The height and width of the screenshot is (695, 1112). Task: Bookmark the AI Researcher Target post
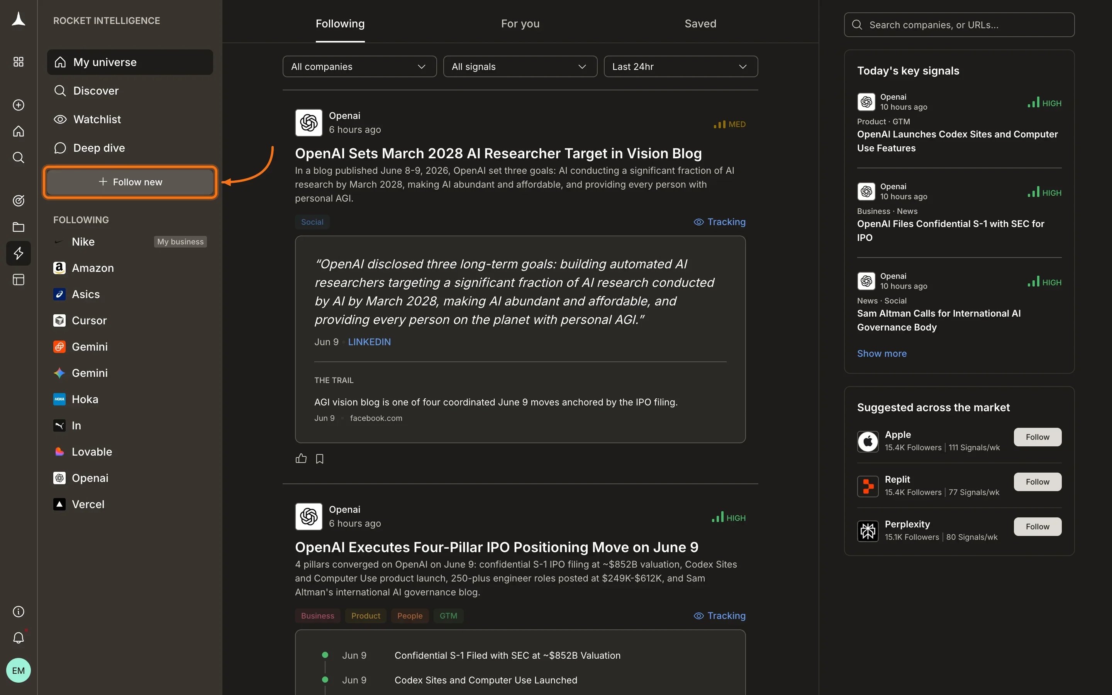click(x=320, y=459)
